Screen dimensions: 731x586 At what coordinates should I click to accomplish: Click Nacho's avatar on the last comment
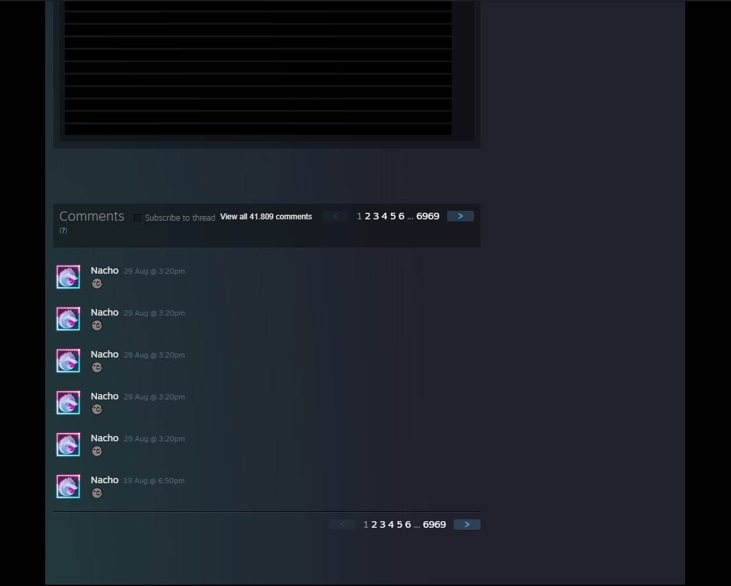tap(68, 486)
